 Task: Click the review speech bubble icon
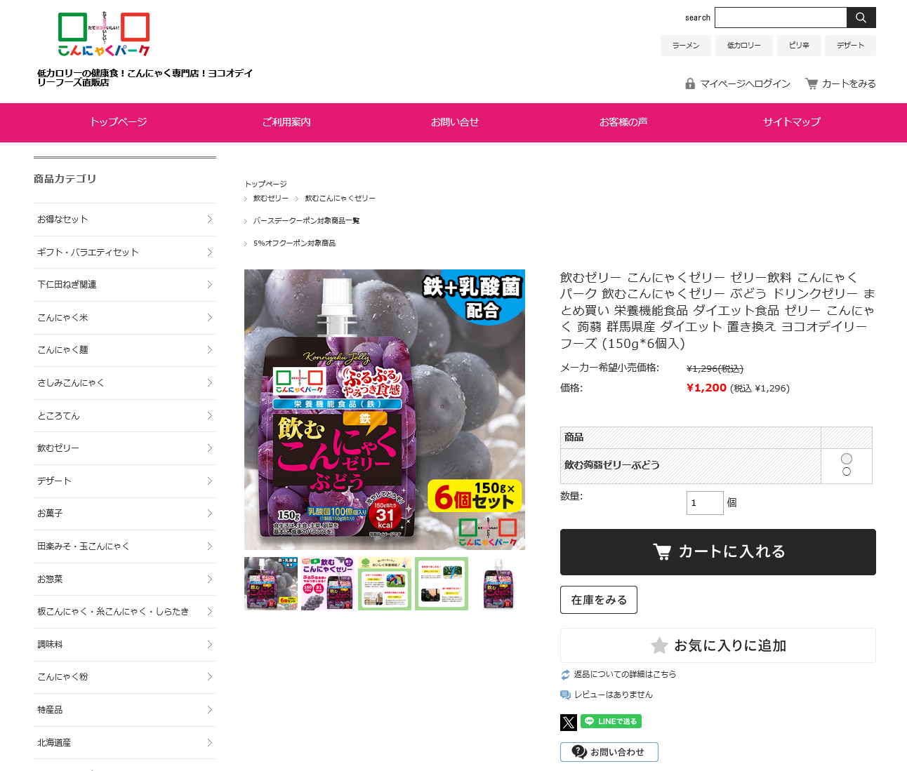point(566,695)
